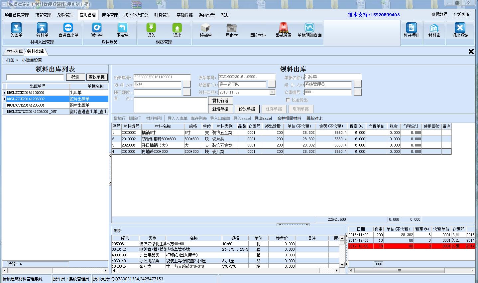Click the 筛选 filter button
The width and height of the screenshot is (478, 283).
pyautogui.click(x=75, y=77)
